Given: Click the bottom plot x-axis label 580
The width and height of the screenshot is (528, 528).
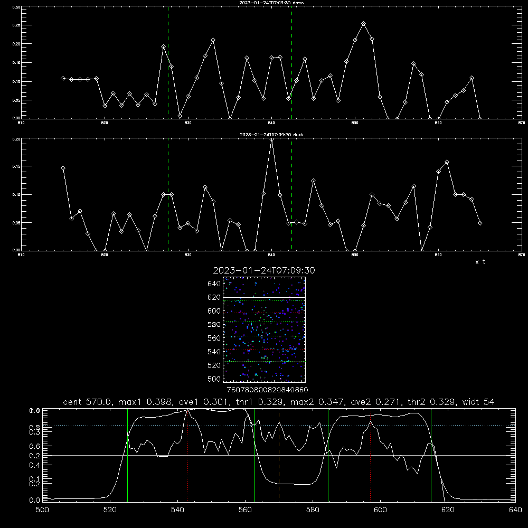Looking at the screenshot, I should click(313, 510).
